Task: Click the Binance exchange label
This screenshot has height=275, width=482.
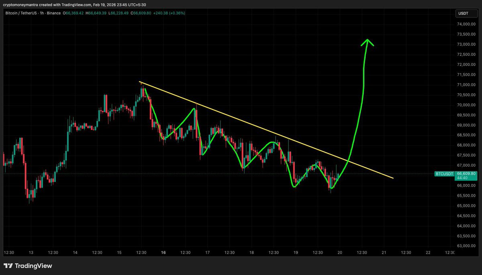Action: 54,13
